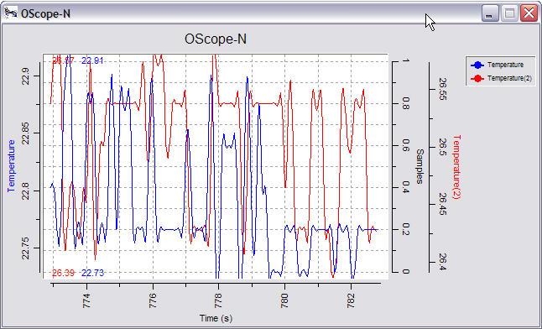Click the 26.55 tick on right axis
The height and width of the screenshot is (329, 542).
443,89
